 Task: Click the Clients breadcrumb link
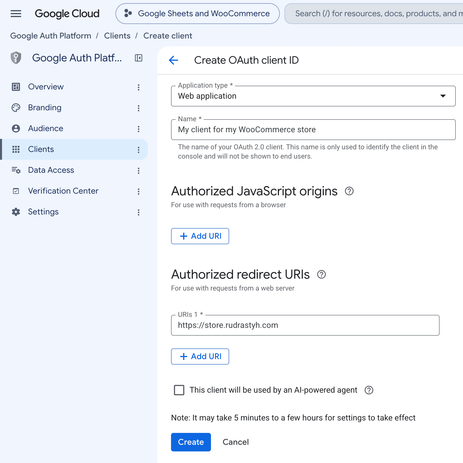pyautogui.click(x=117, y=36)
